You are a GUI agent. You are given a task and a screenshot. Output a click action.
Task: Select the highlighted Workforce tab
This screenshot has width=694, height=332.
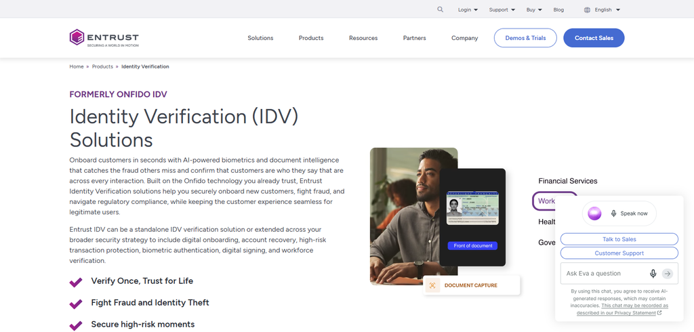[544, 201]
